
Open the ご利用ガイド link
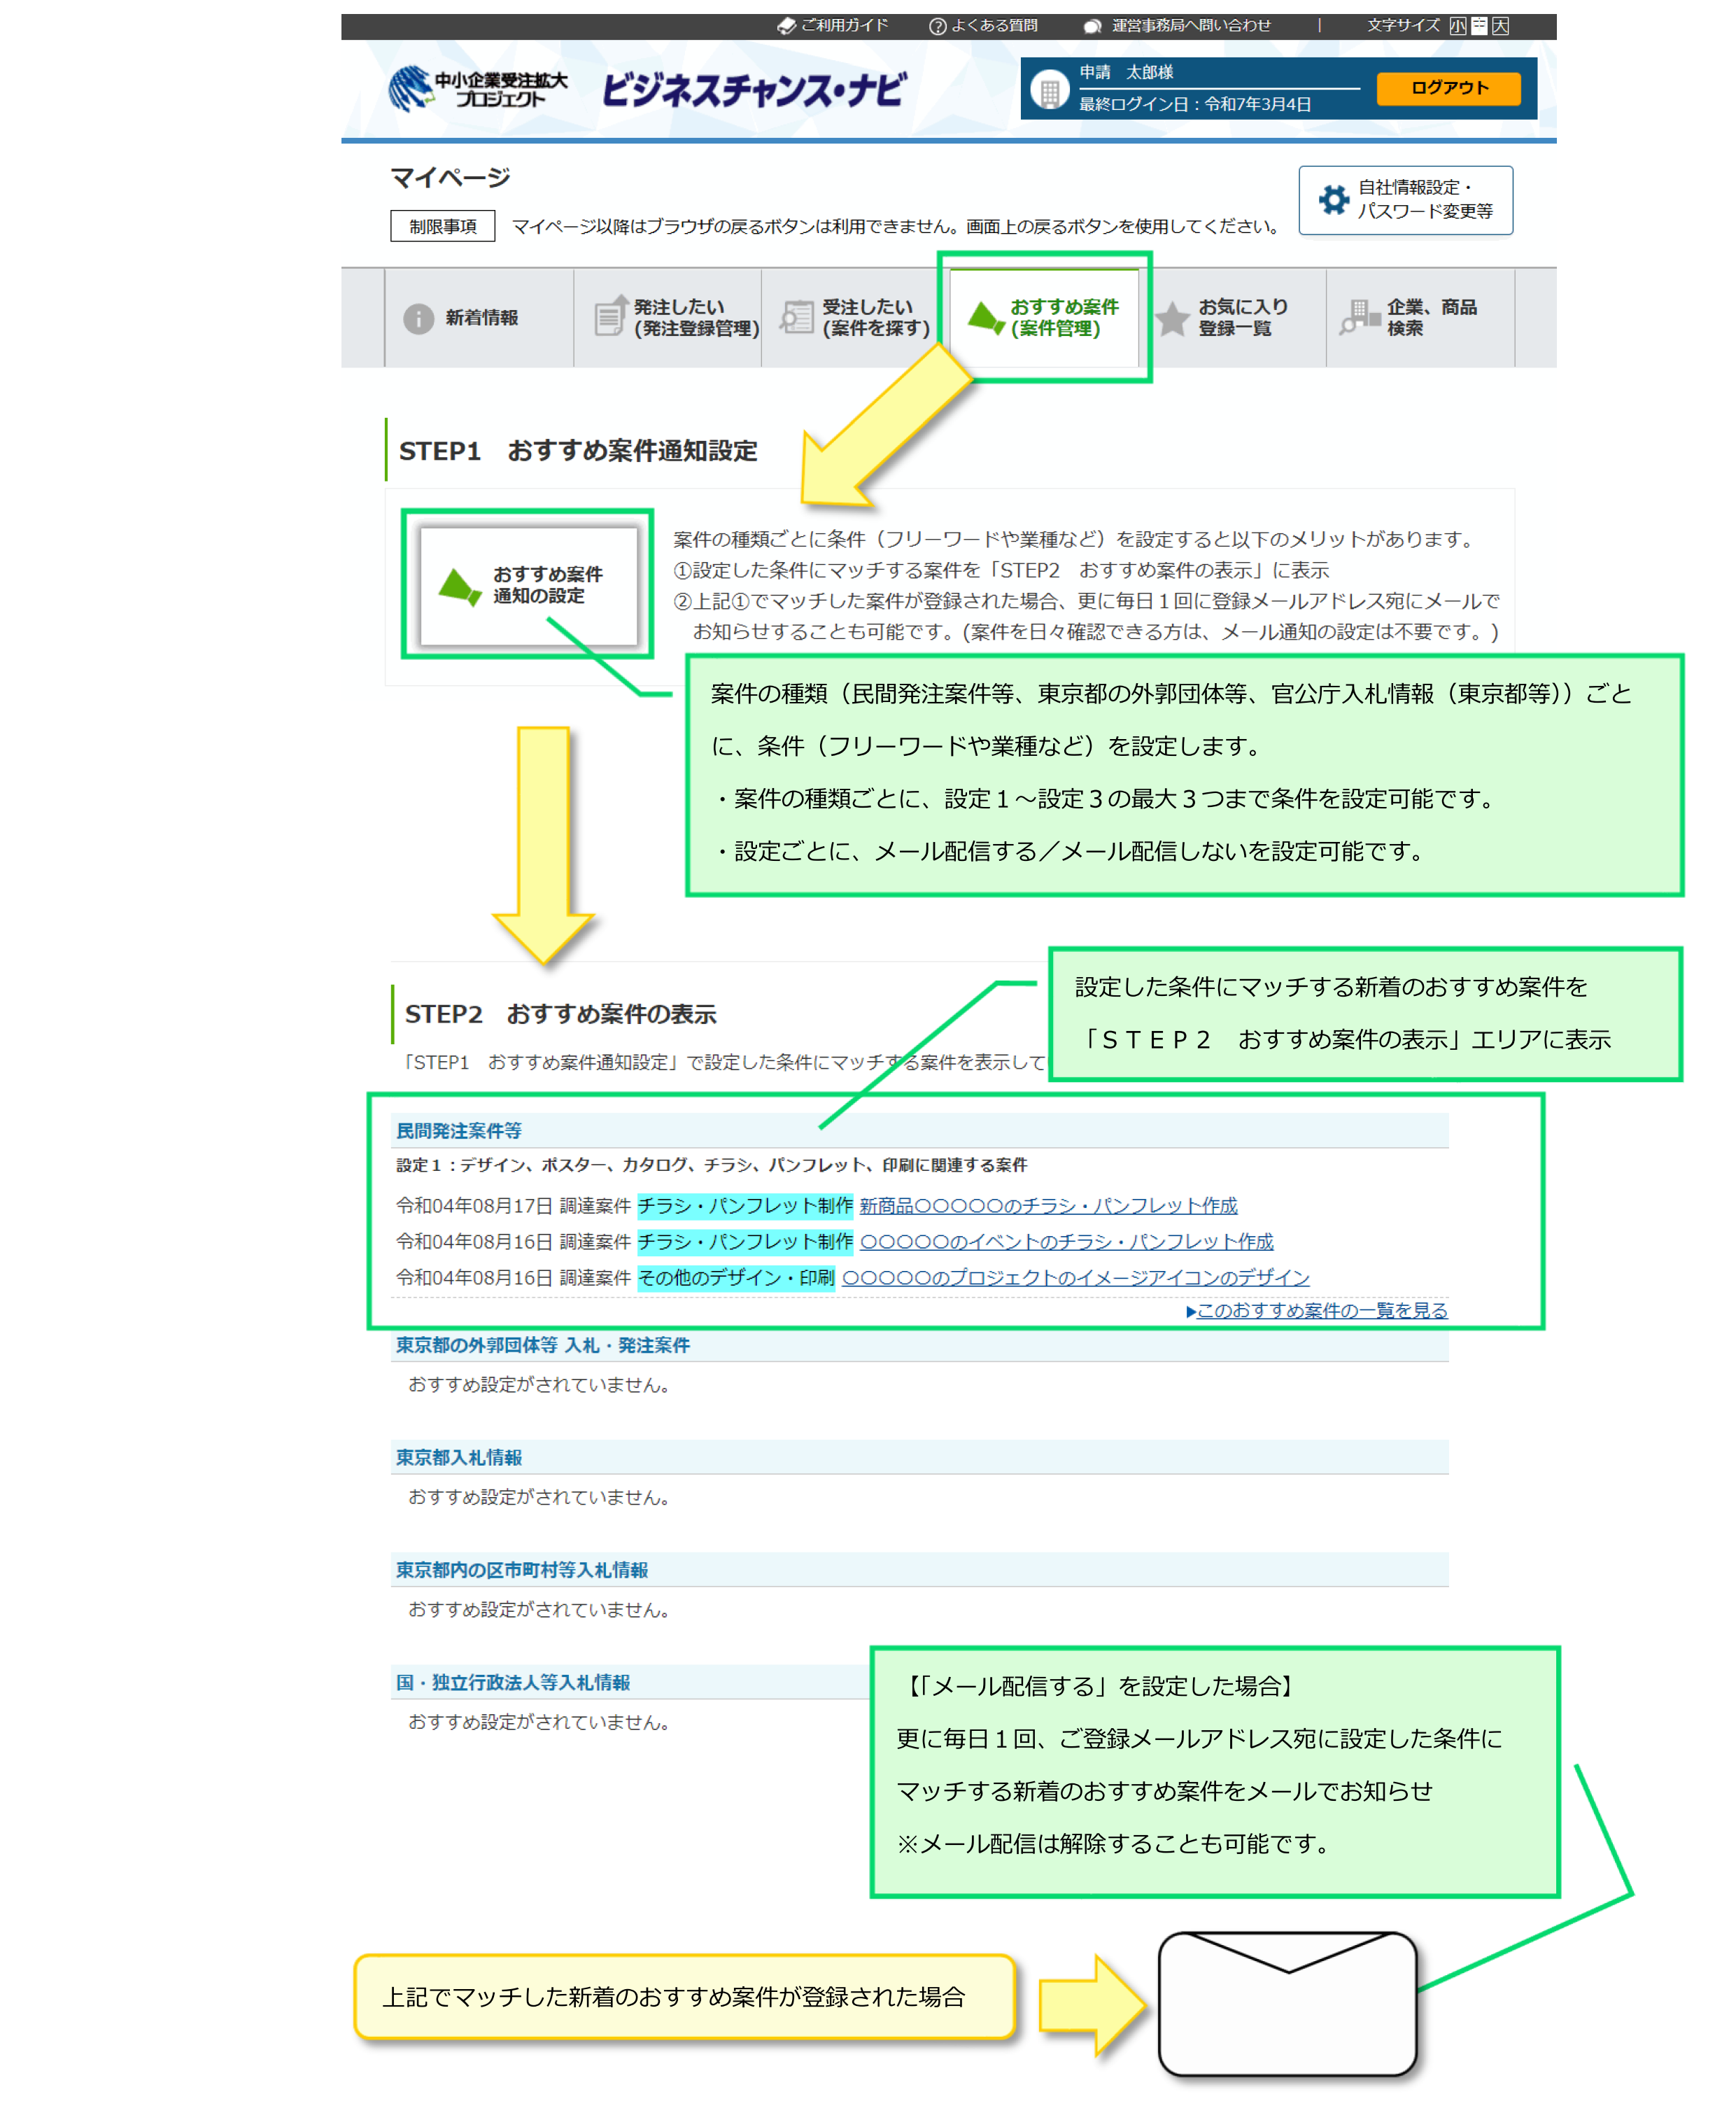pyautogui.click(x=832, y=25)
